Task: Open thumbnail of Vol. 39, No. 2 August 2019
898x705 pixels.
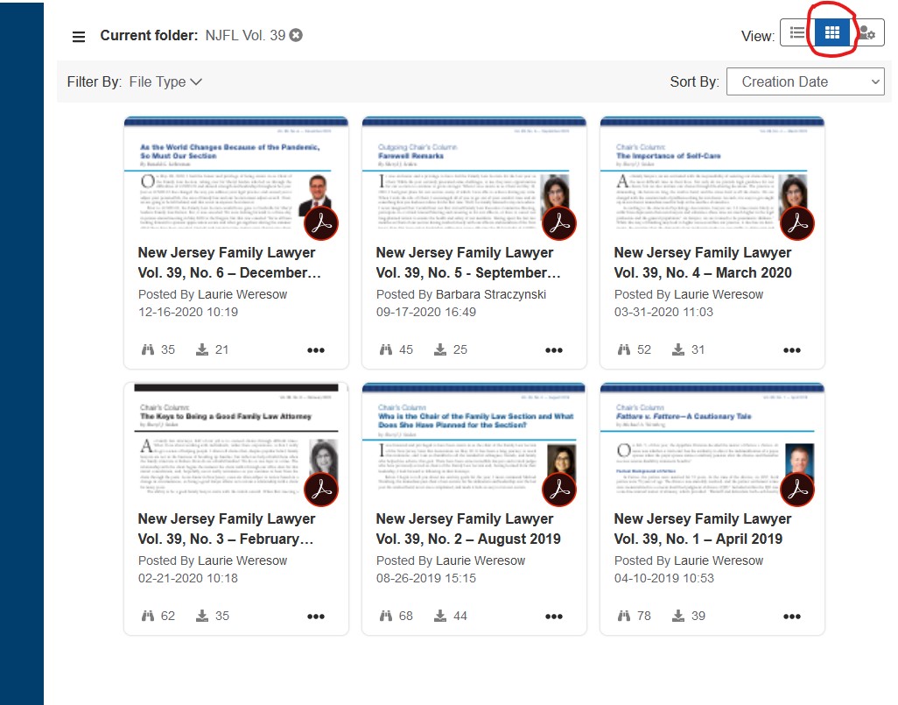Action: pyautogui.click(x=474, y=441)
